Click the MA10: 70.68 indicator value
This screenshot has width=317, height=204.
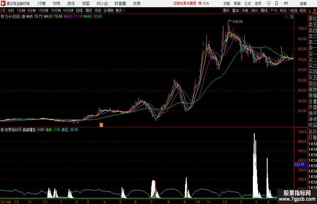click(53, 17)
